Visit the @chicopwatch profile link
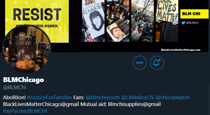210x115 pixels. [x=173, y=97]
